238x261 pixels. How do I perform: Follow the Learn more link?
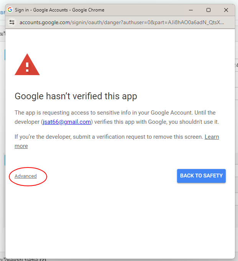pyautogui.click(x=212, y=137)
